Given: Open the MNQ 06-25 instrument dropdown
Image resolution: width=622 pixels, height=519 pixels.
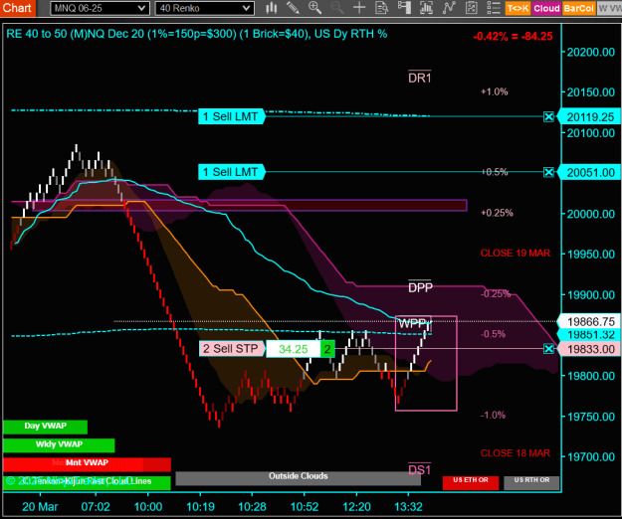Looking at the screenshot, I should 100,8.
